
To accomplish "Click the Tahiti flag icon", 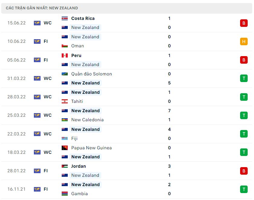I will (64, 101).
